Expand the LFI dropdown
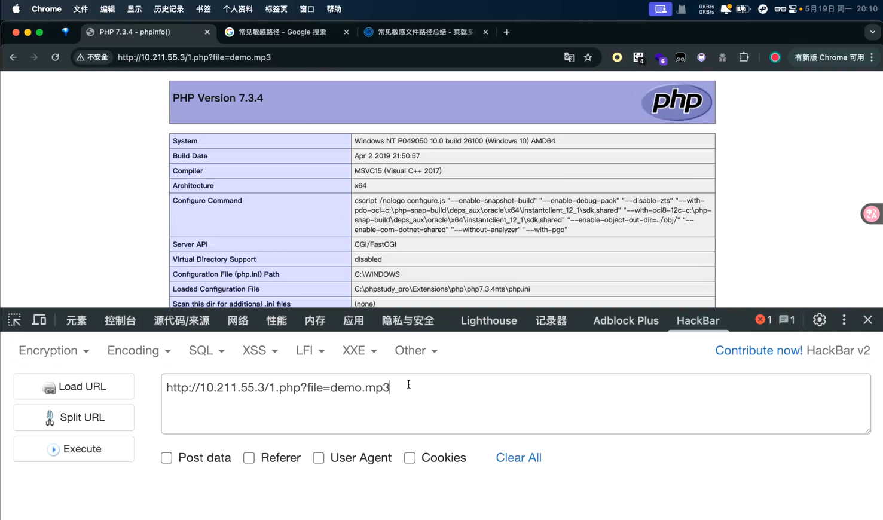This screenshot has height=520, width=883. [x=310, y=351]
